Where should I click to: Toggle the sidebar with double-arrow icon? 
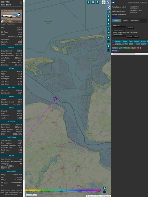[113, 2]
